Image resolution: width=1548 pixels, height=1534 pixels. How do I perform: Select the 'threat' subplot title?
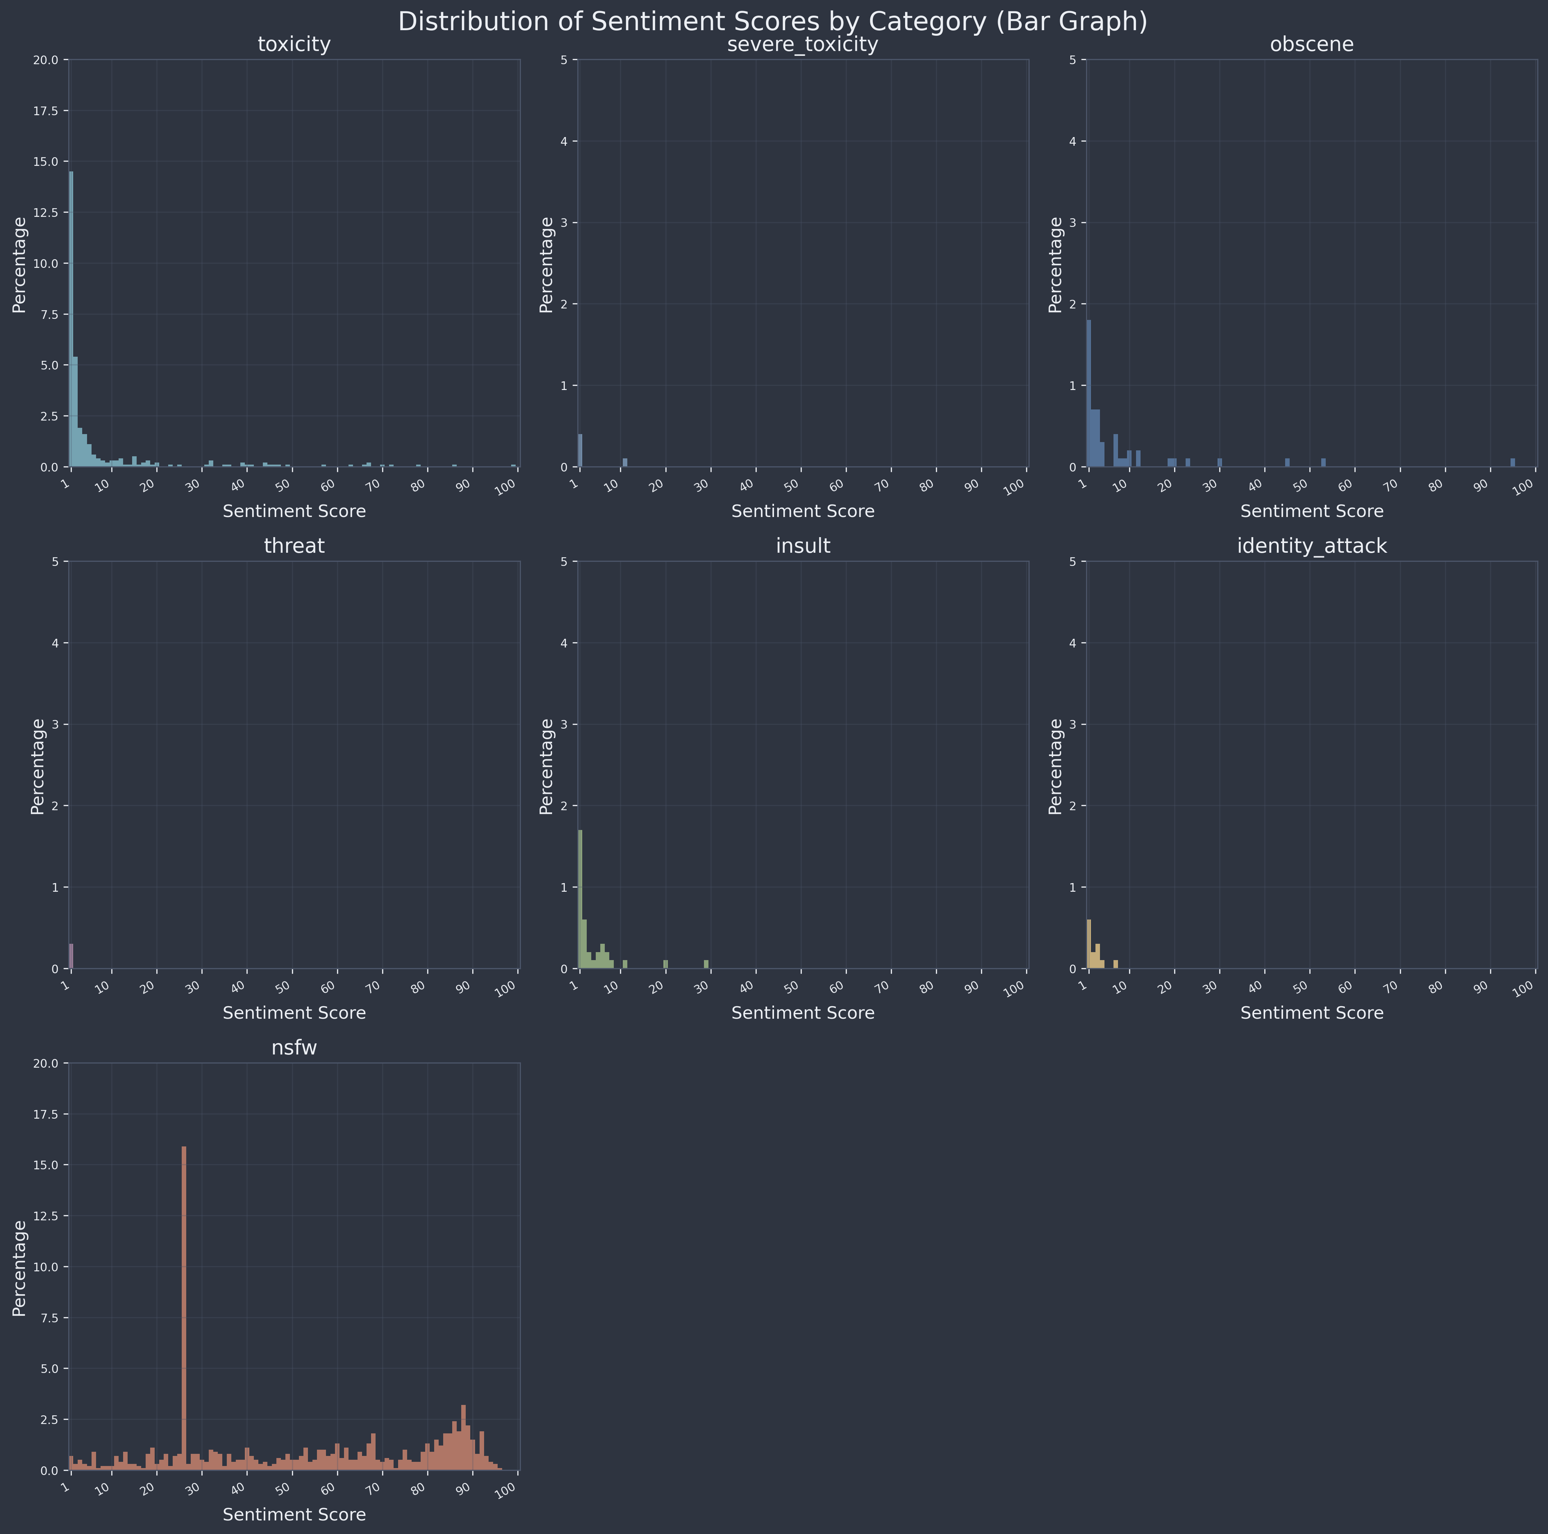pyautogui.click(x=294, y=547)
